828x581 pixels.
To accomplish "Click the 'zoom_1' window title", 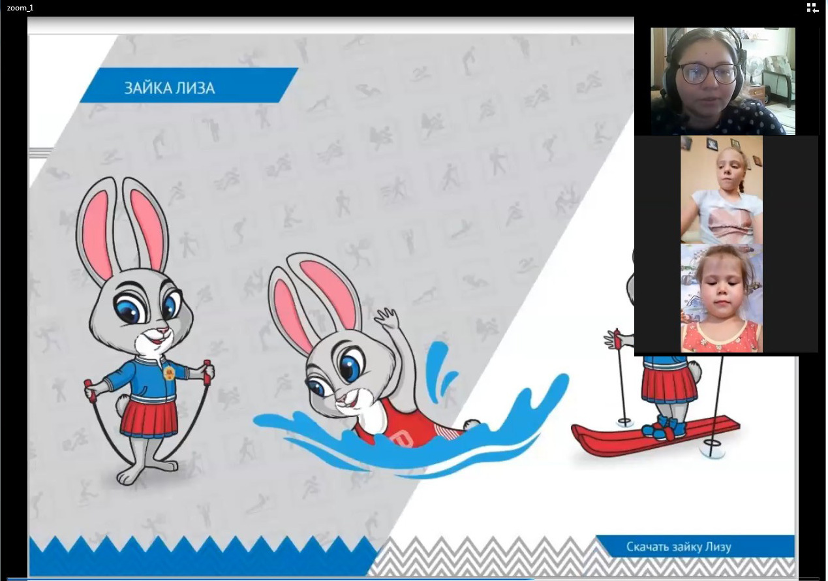I will (20, 8).
